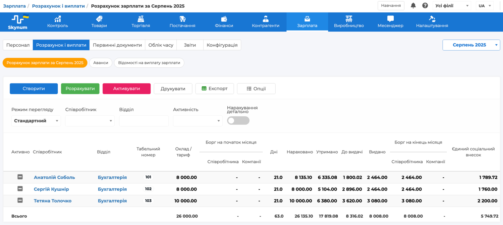
Task: Open the Налаштування settings icon
Action: [x=432, y=19]
